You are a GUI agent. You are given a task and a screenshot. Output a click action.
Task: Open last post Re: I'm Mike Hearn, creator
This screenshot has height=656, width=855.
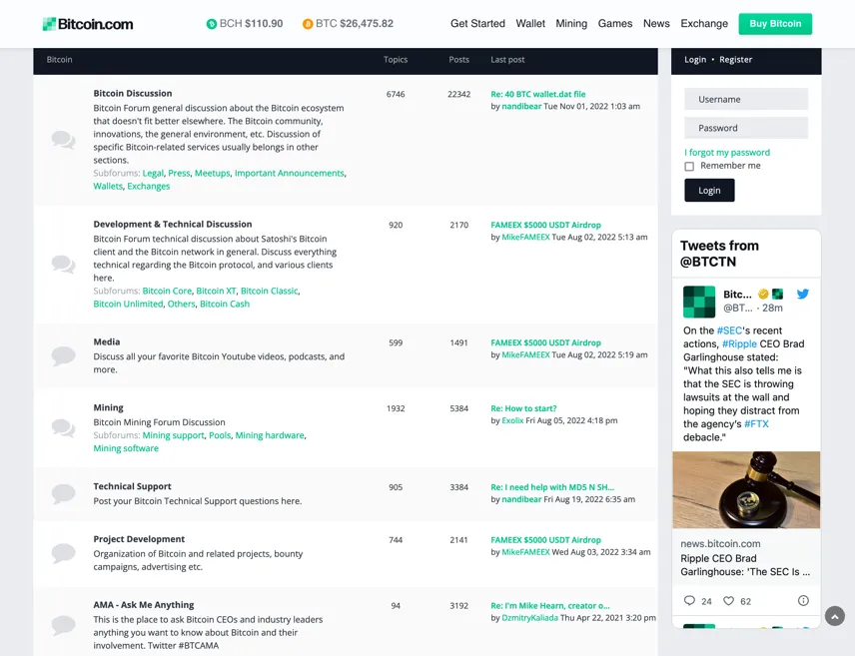pos(550,606)
